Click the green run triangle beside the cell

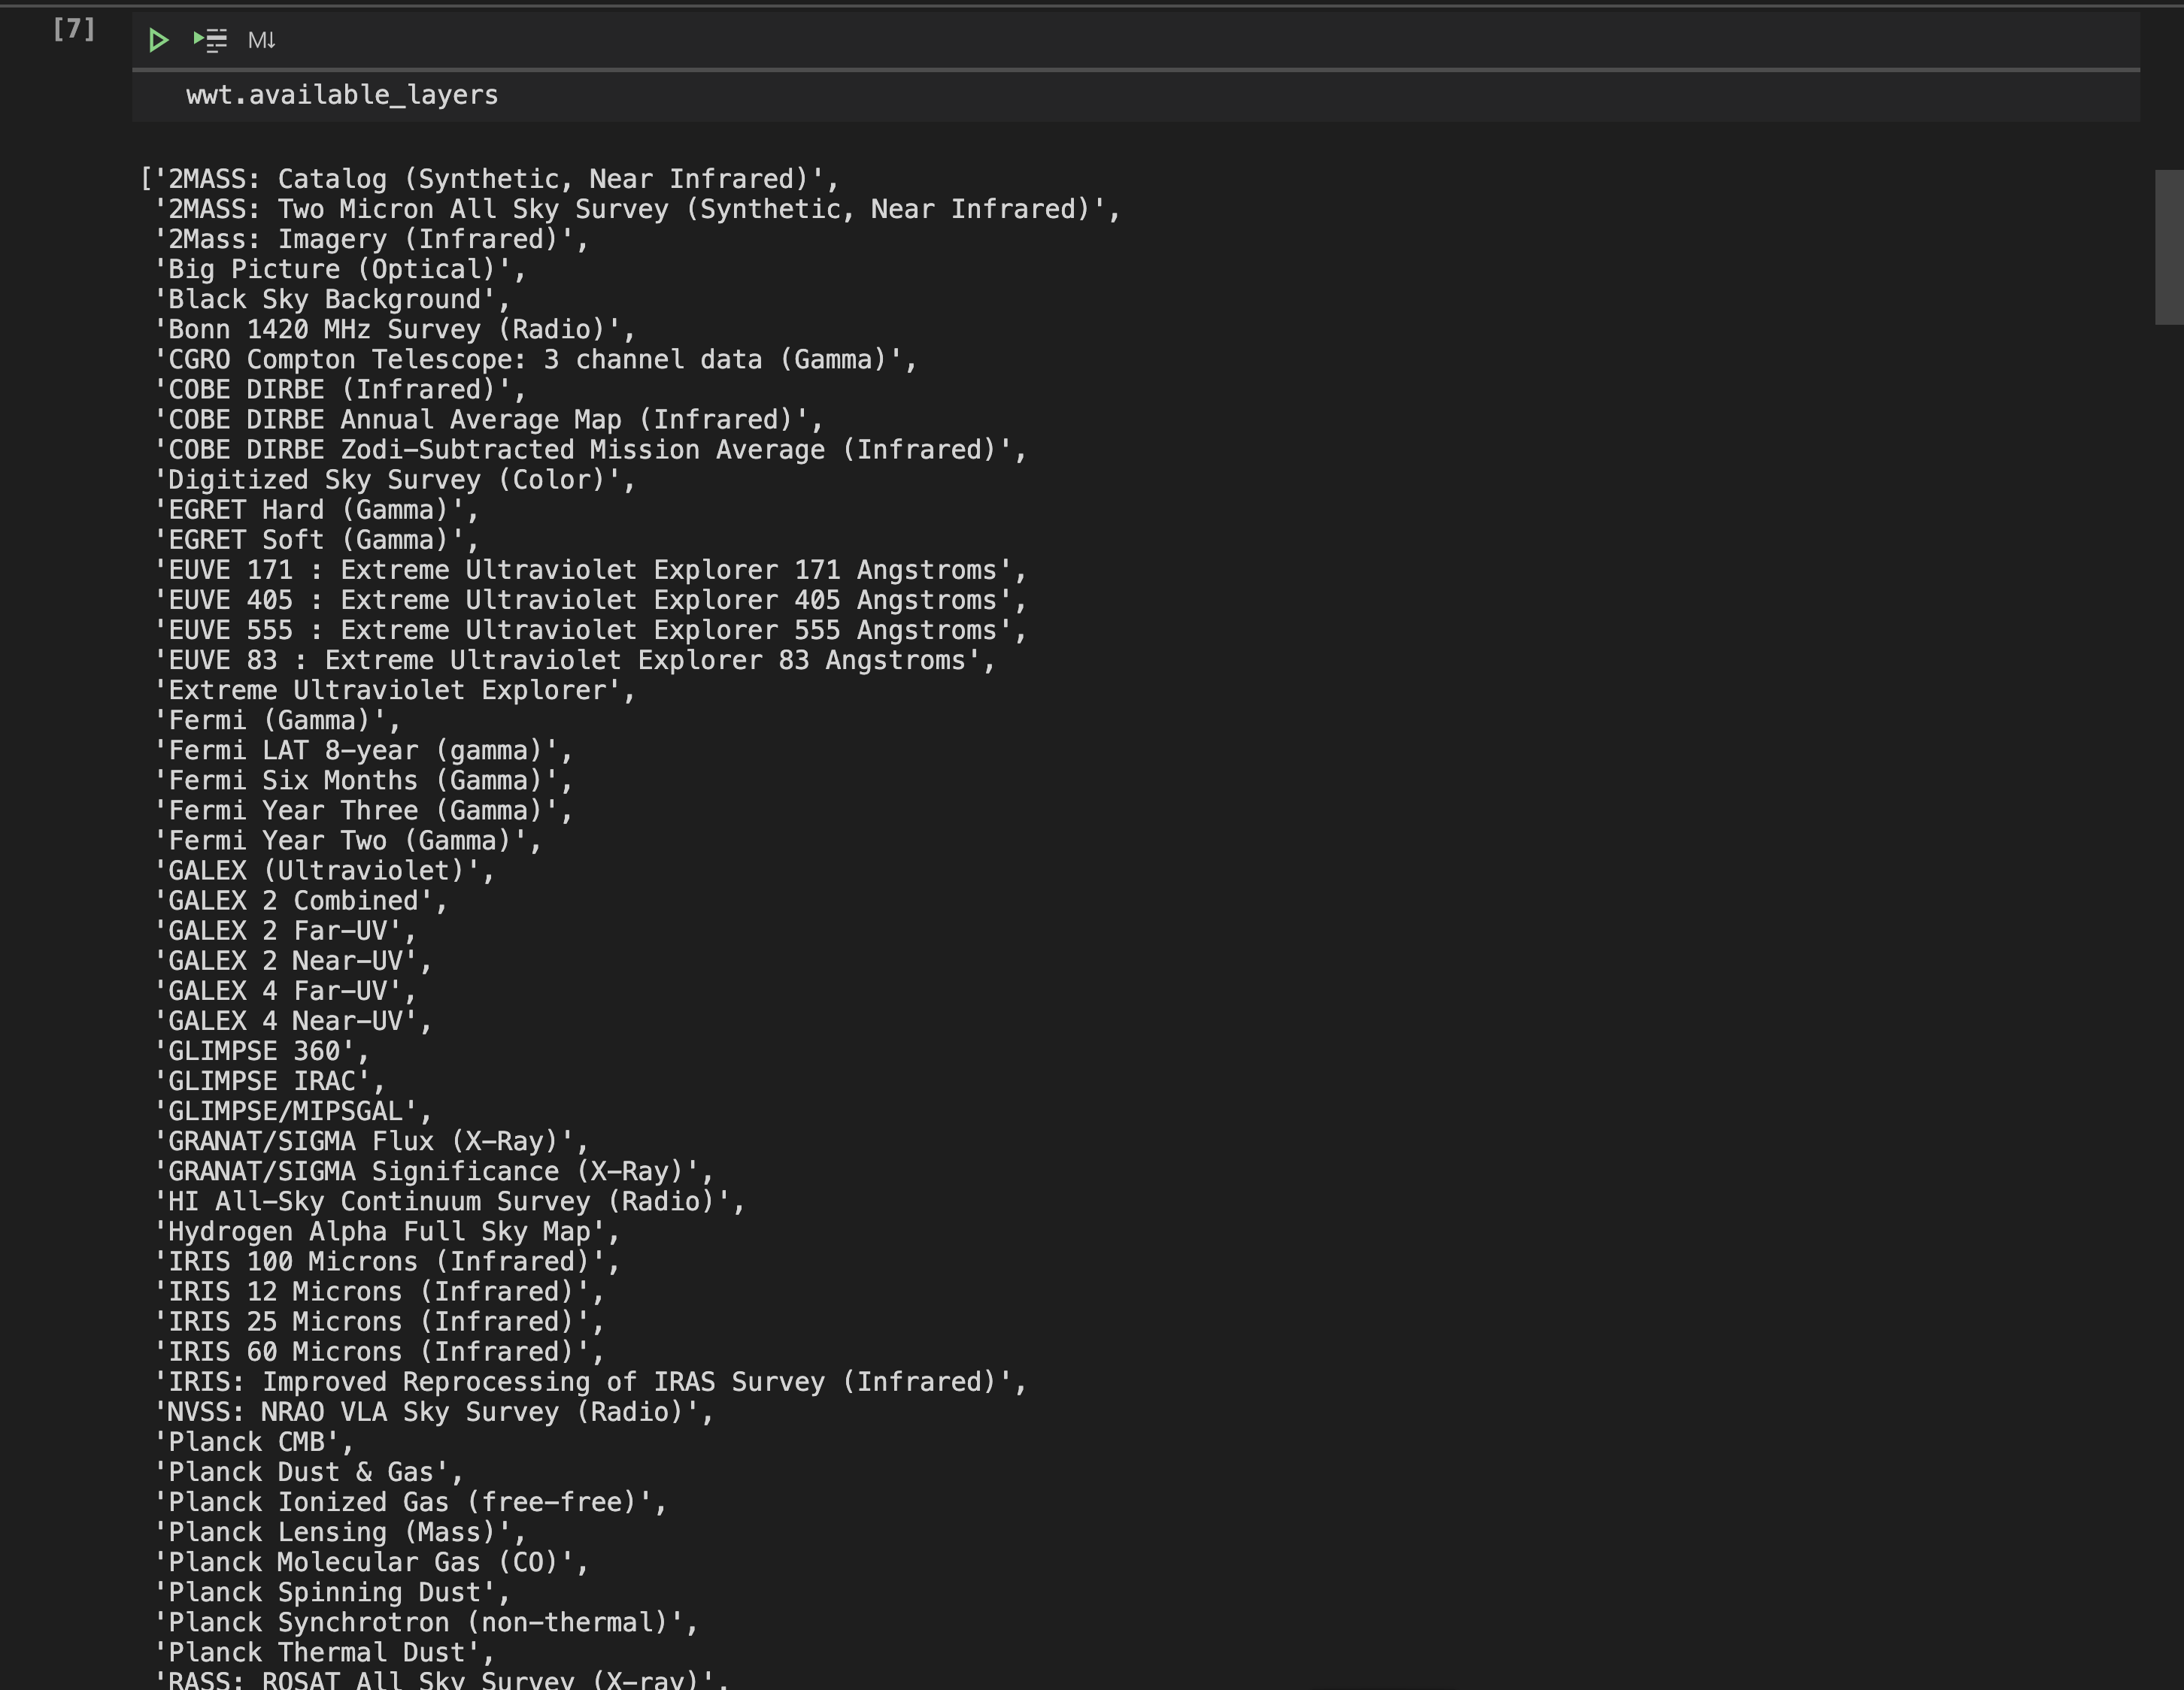159,40
